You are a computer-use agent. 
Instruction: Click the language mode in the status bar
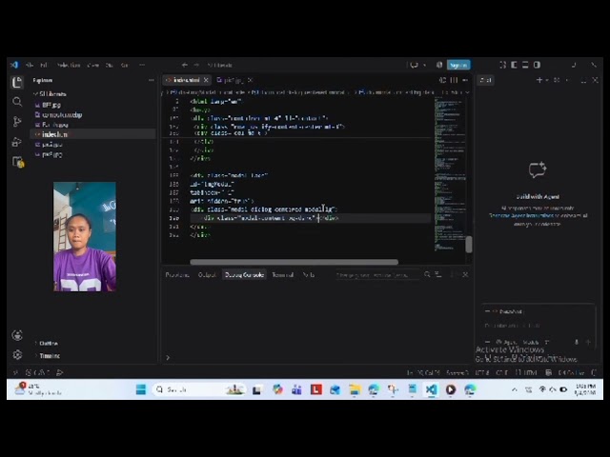point(526,372)
